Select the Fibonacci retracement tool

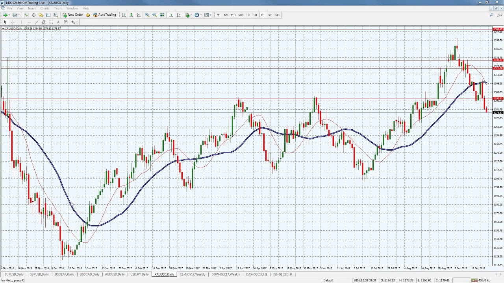(51, 22)
